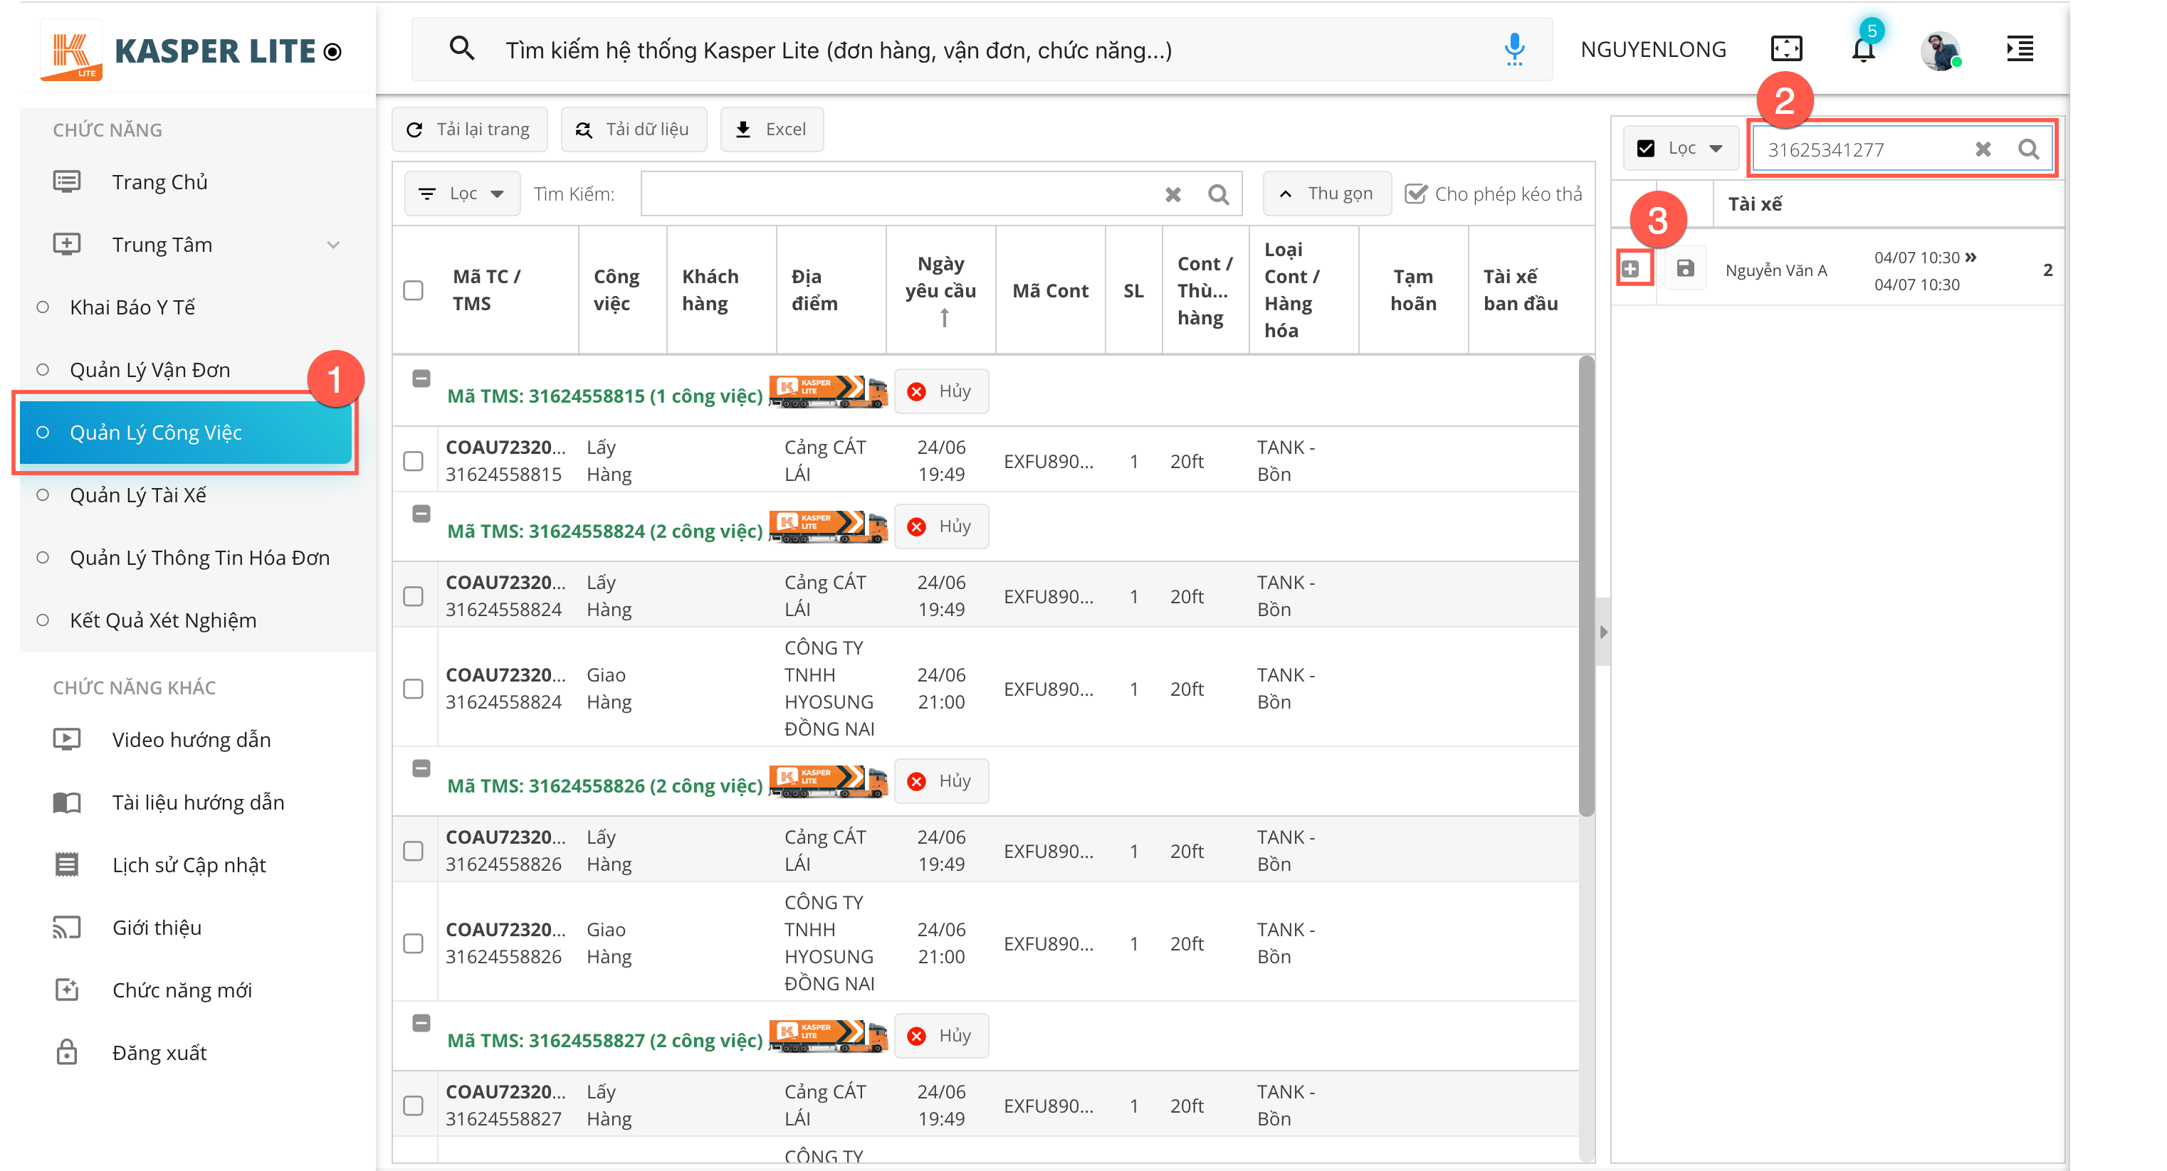
Task: Click the plus icon in driver row
Action: pyautogui.click(x=1630, y=269)
